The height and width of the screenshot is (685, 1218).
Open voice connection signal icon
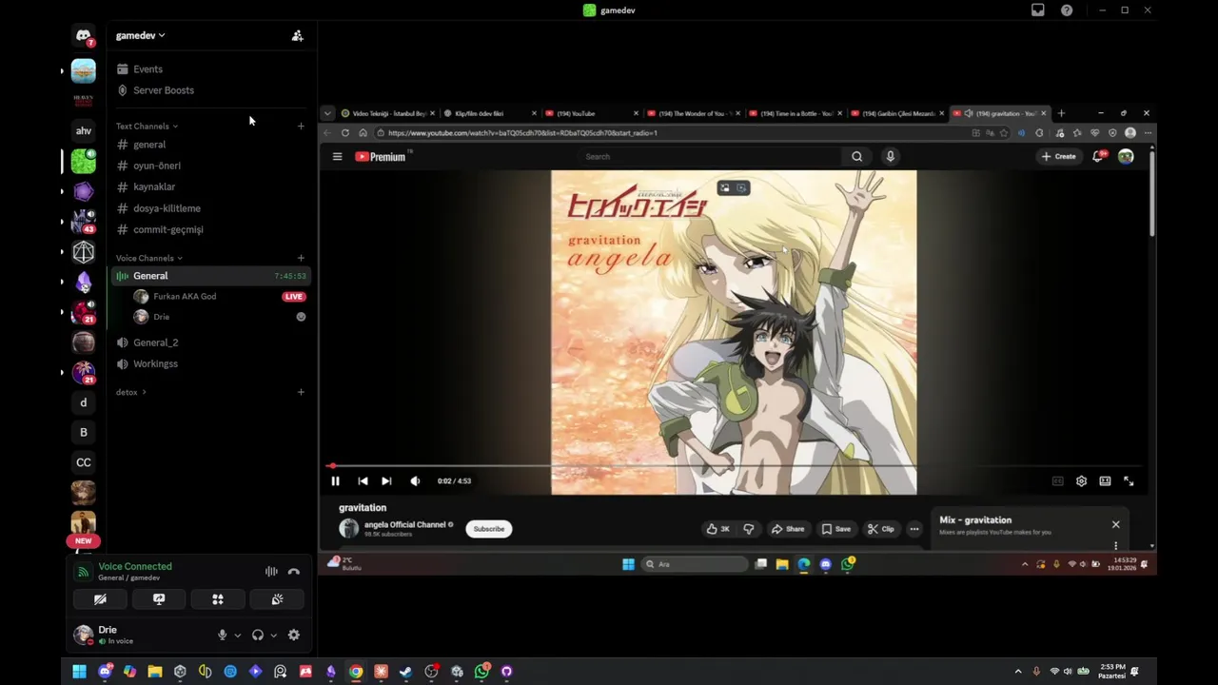point(83,572)
